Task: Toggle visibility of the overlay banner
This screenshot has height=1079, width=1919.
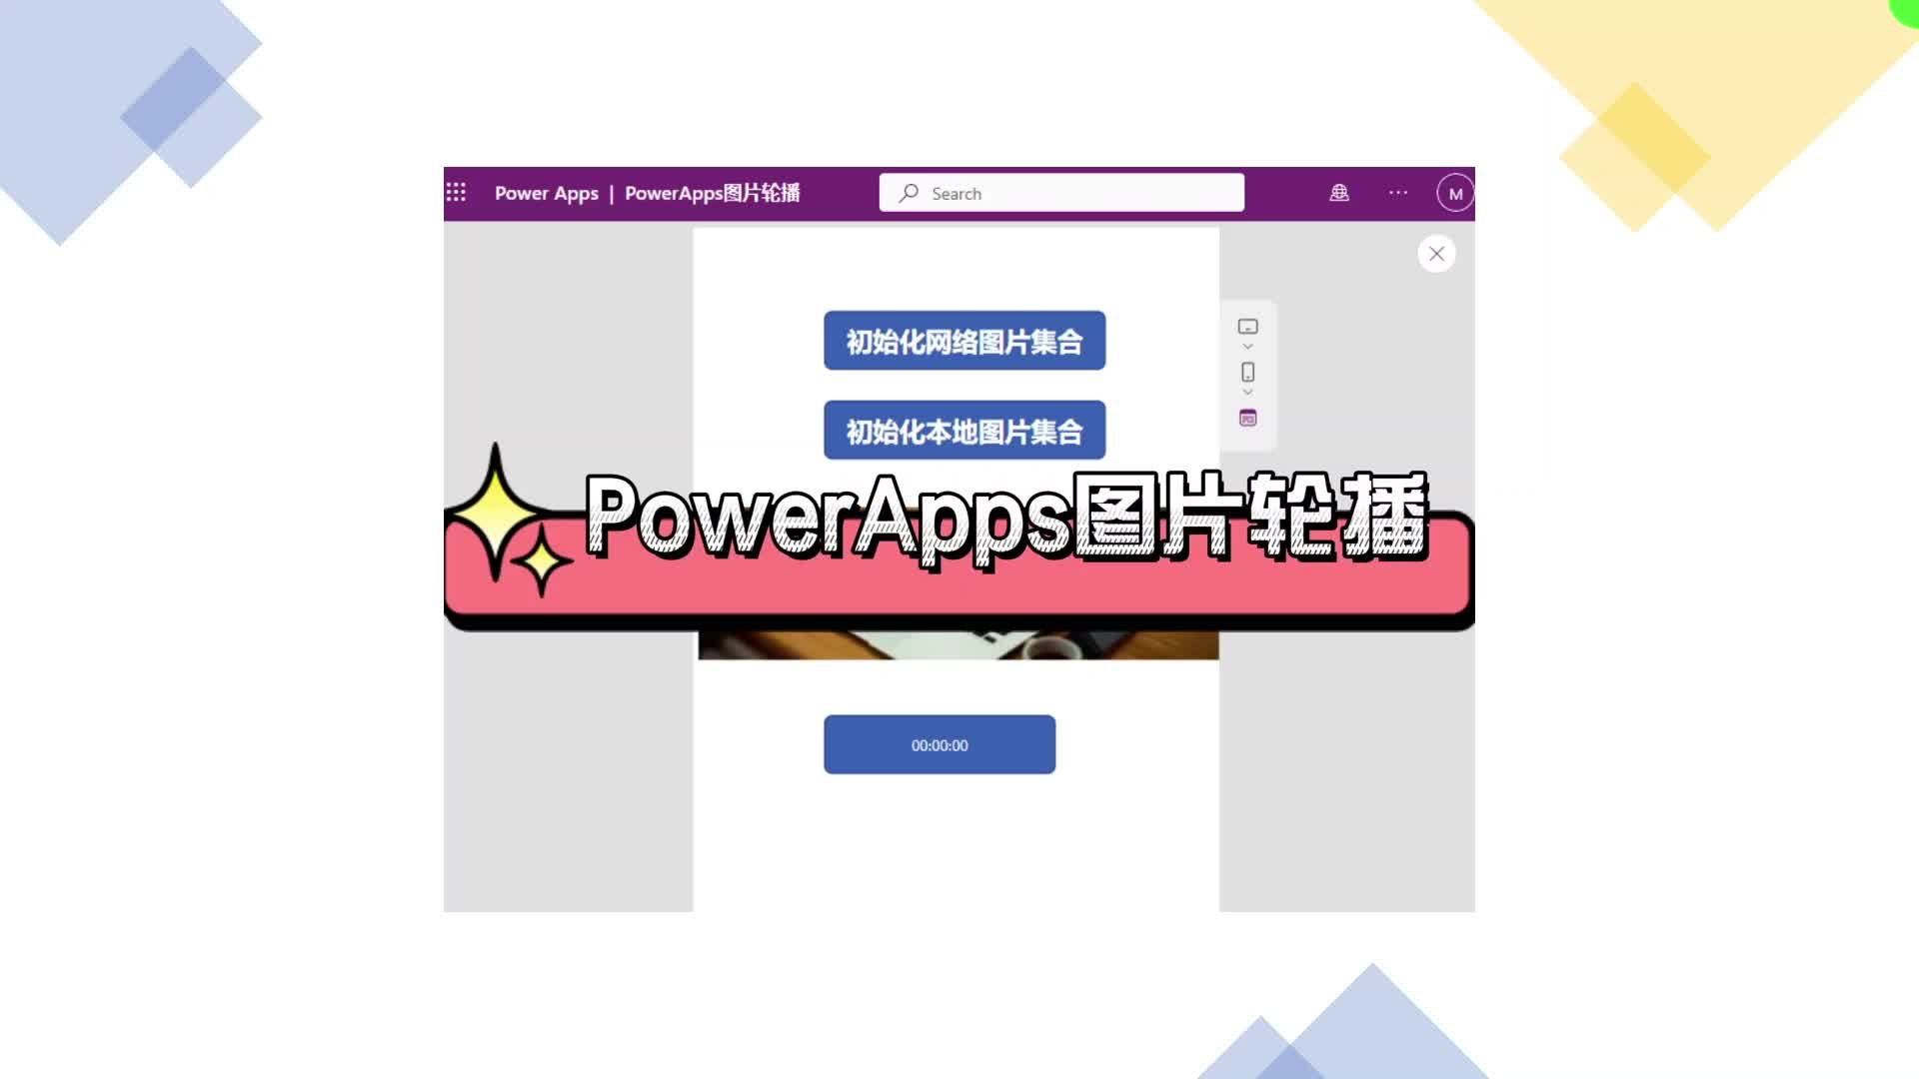Action: pyautogui.click(x=1435, y=253)
